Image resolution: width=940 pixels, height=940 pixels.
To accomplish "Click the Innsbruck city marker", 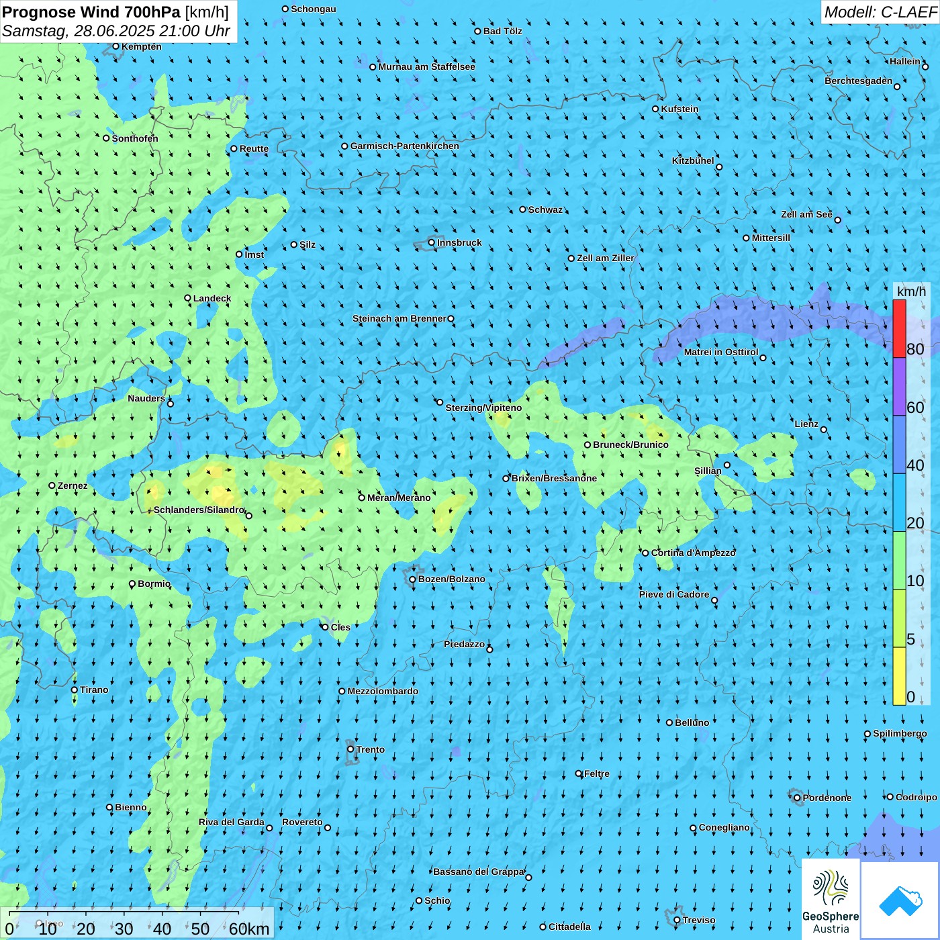I will 432,242.
